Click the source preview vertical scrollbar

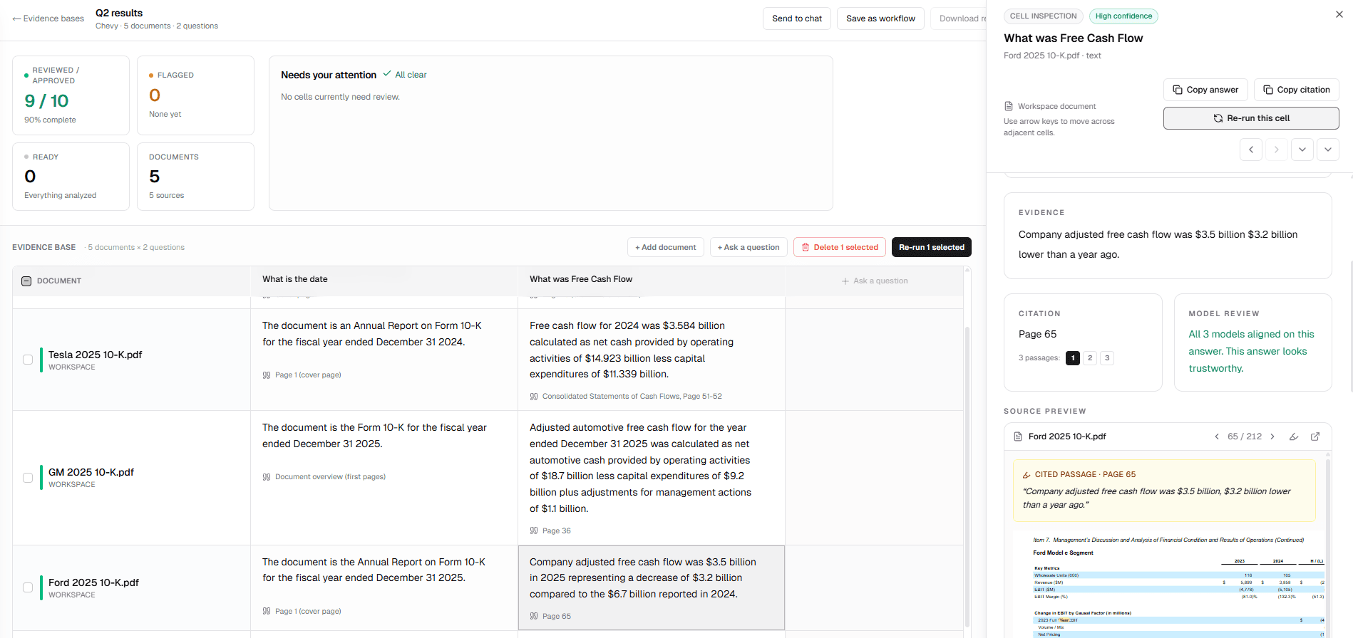point(1328,548)
